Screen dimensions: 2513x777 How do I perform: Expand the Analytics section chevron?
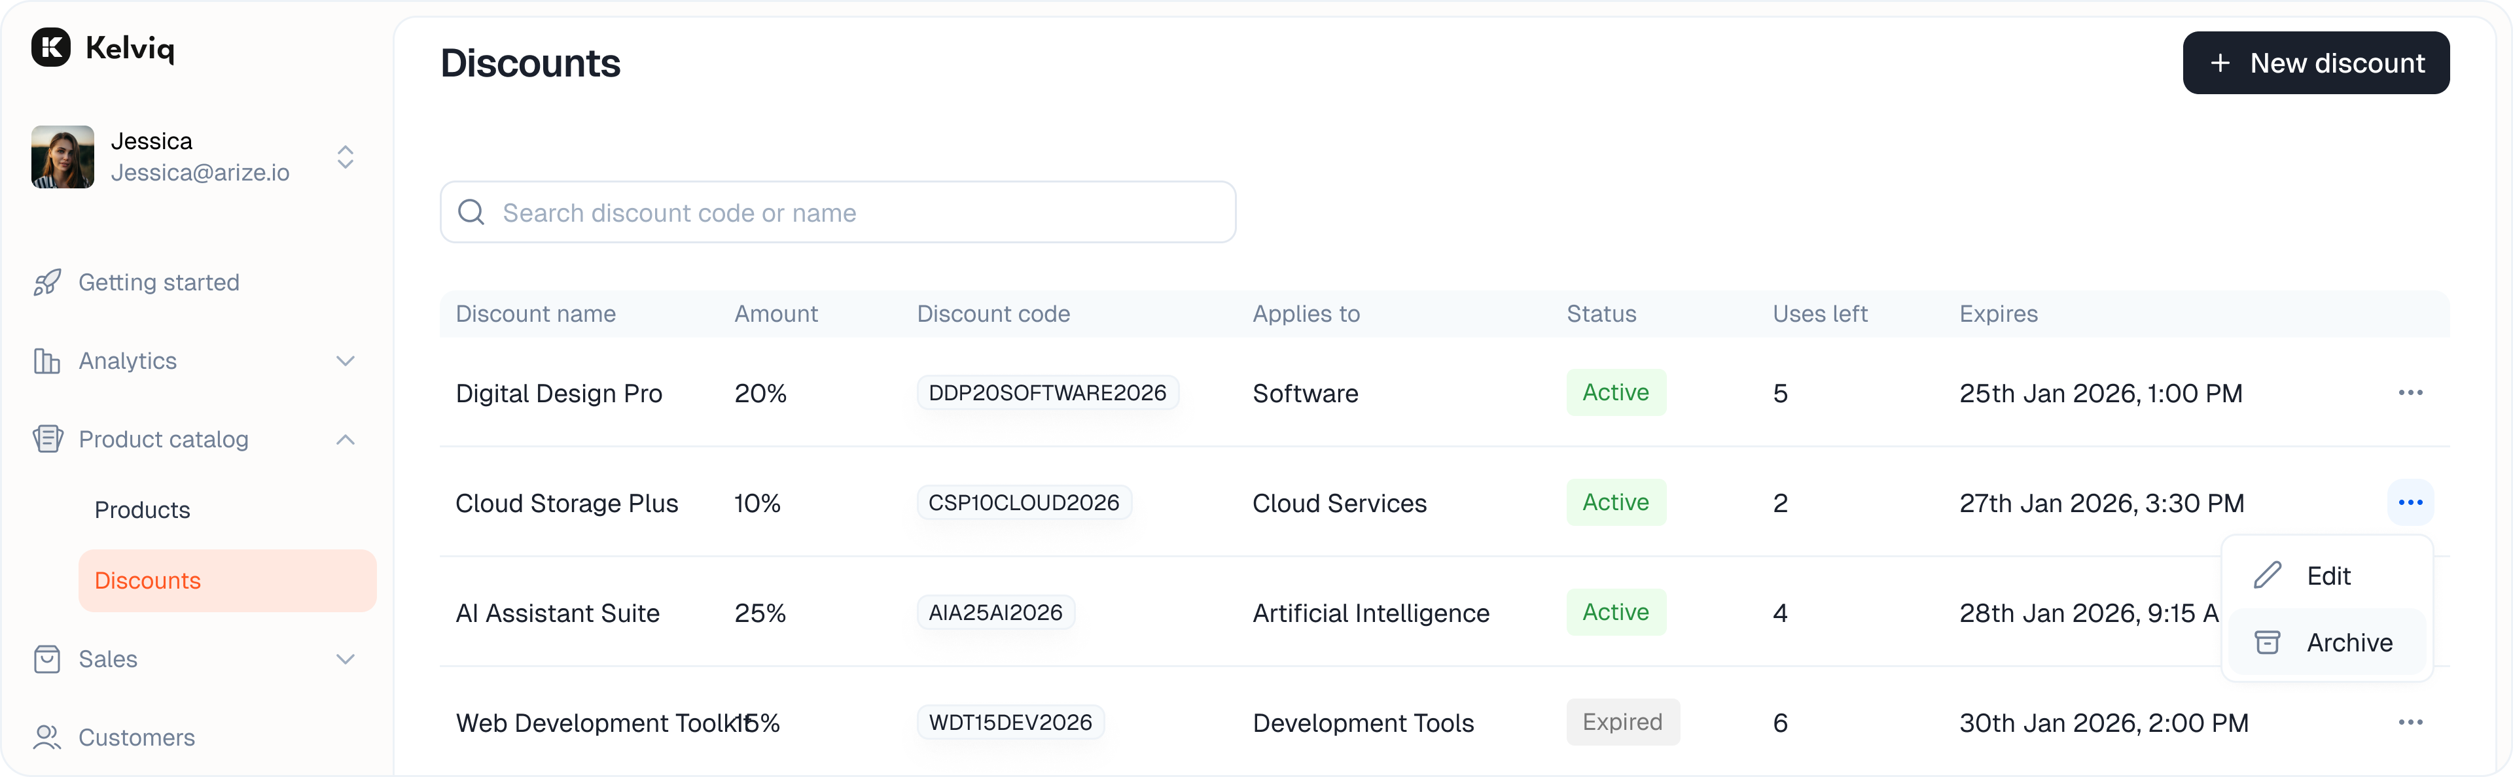tap(346, 361)
